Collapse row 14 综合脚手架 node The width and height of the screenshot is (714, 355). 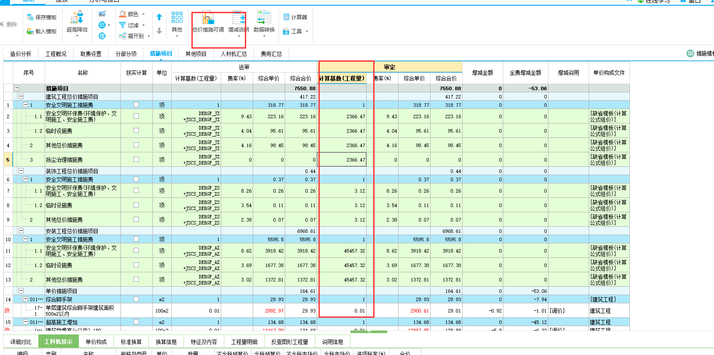pos(25,299)
